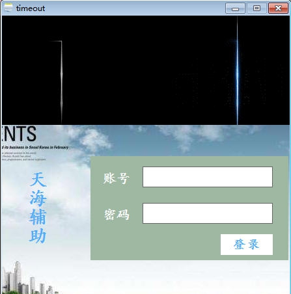Click the 密码 label text
291x294 pixels.
click(x=117, y=215)
